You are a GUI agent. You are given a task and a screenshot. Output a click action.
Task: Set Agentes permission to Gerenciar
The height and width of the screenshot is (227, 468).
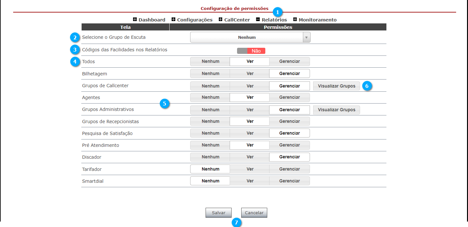(x=289, y=97)
